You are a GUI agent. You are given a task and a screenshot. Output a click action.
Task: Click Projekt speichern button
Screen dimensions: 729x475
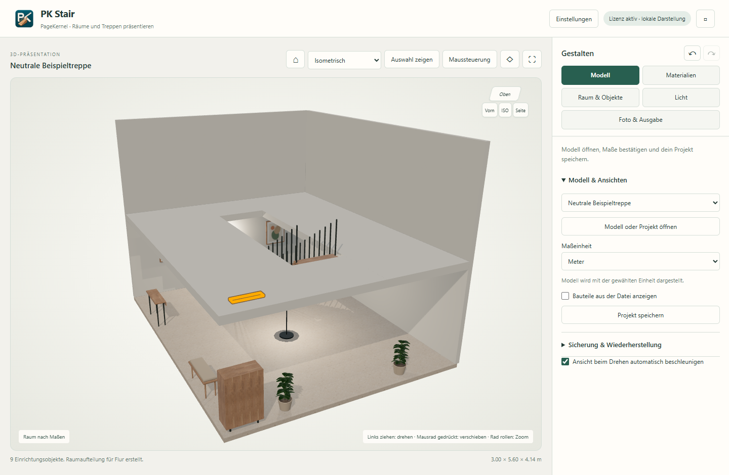(x=640, y=315)
